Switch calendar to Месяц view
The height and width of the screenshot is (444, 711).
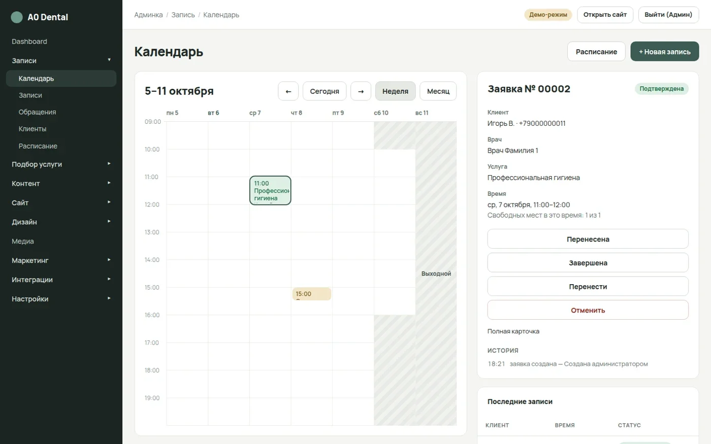click(438, 91)
